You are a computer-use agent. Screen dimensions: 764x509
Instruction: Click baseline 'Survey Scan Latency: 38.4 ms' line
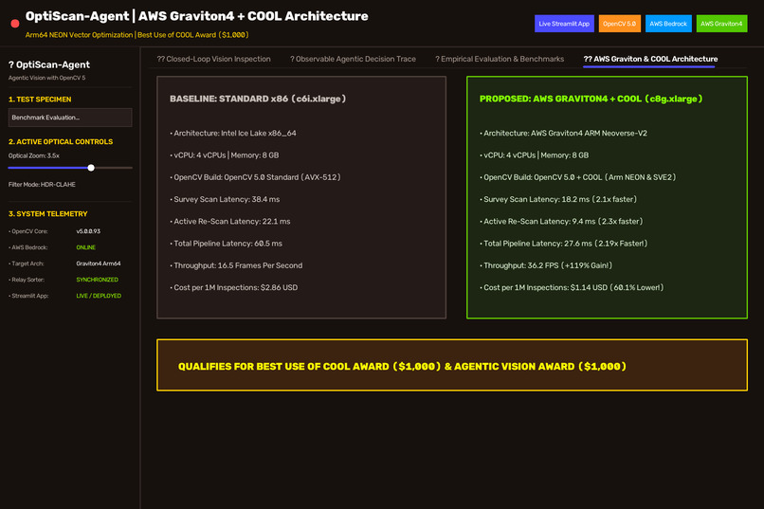[225, 199]
